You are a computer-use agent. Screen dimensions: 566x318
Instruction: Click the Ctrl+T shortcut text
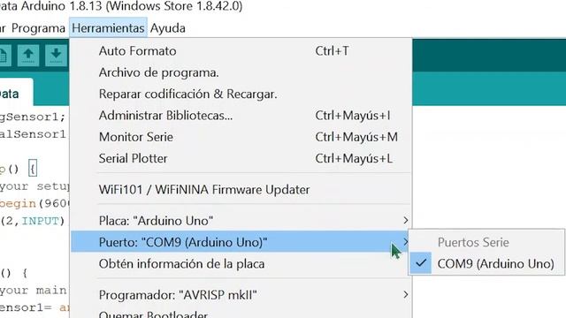[333, 51]
